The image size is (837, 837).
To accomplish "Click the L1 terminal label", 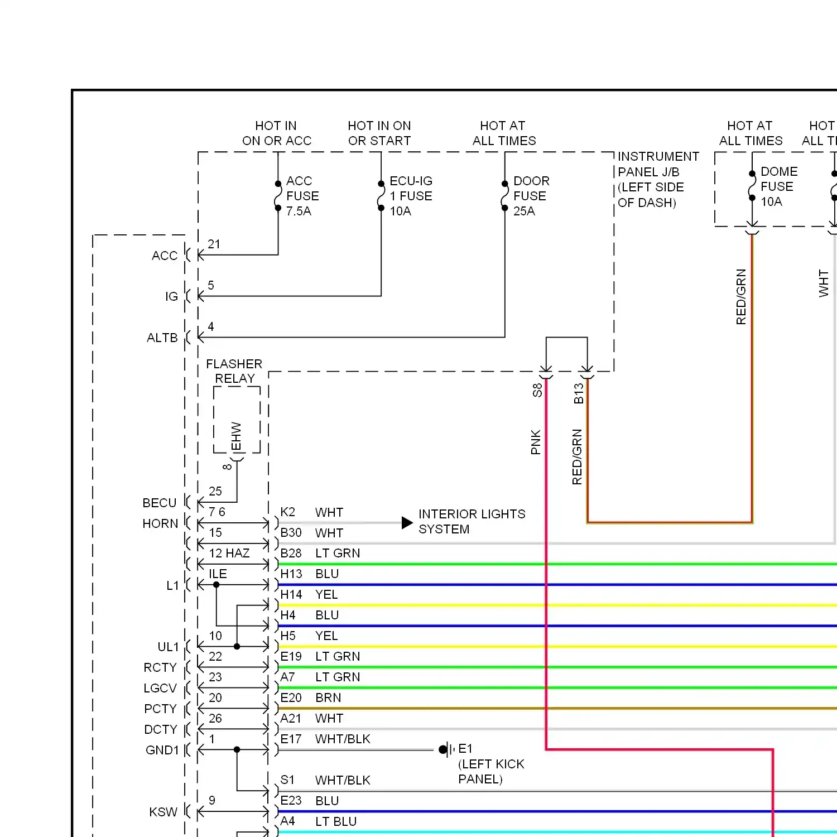I will pos(172,585).
